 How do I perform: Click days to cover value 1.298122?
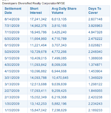[95, 84]
